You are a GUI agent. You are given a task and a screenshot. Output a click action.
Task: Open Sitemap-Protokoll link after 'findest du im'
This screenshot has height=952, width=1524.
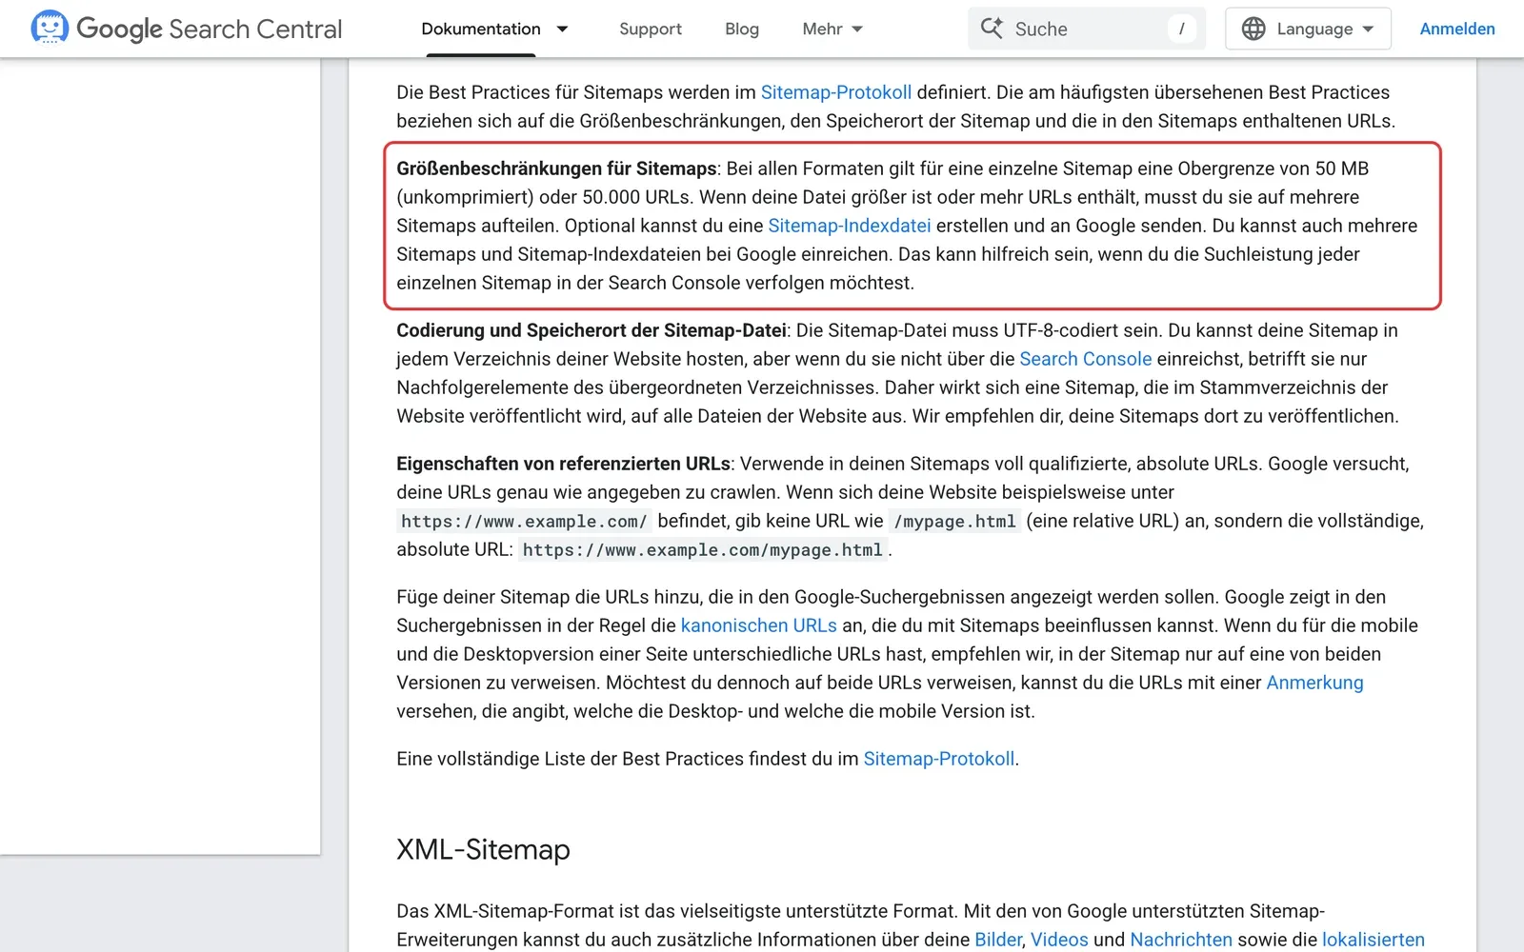point(939,759)
